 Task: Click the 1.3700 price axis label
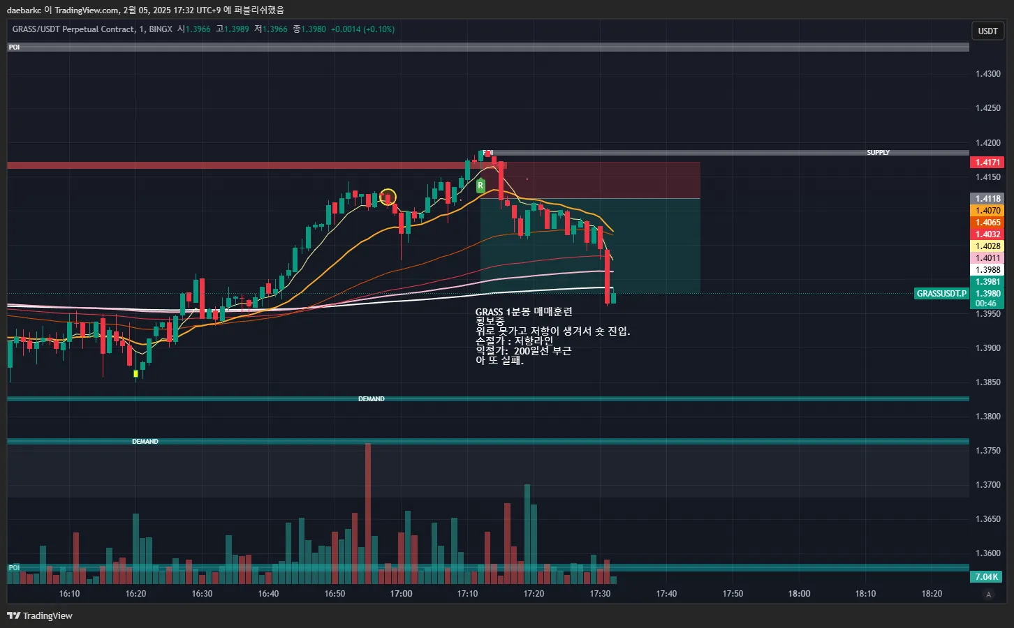[987, 485]
